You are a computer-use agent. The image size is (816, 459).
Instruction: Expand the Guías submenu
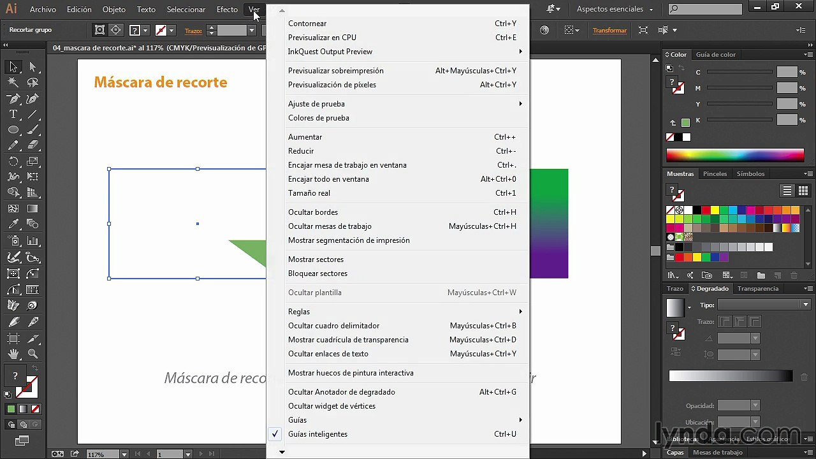[x=397, y=420]
